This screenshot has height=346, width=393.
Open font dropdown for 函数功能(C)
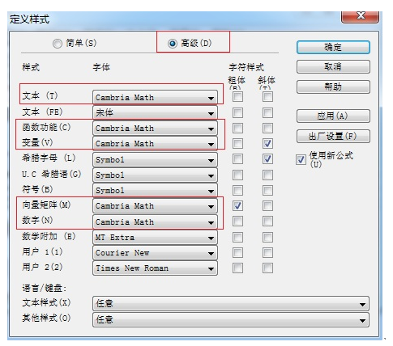click(x=155, y=129)
